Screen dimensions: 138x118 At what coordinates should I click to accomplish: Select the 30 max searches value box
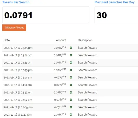tap(116, 15)
